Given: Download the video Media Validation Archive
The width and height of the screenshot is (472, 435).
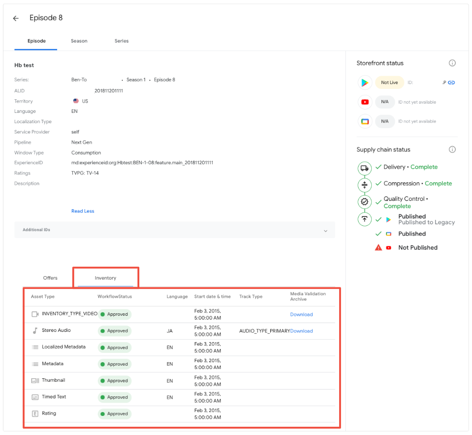Looking at the screenshot, I should click(301, 314).
